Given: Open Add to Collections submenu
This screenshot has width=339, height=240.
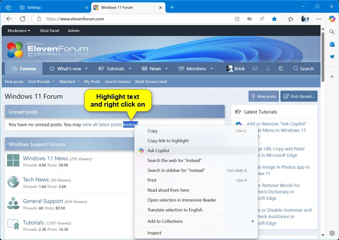Looking at the screenshot, I should [x=196, y=221].
